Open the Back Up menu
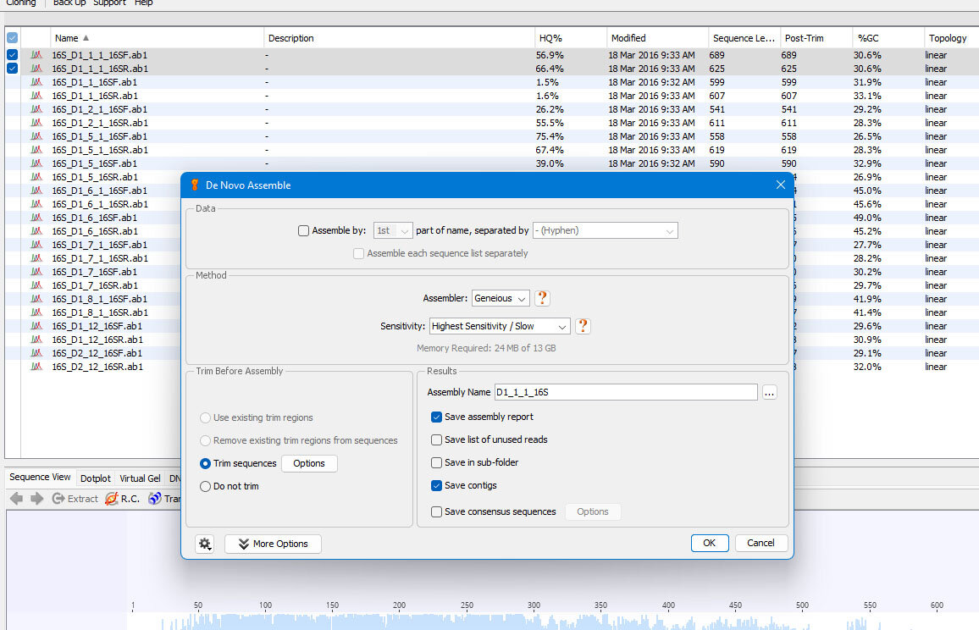979x630 pixels. (x=69, y=3)
